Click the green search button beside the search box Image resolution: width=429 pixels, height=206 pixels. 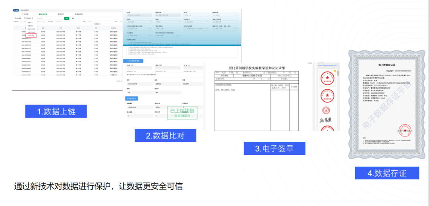click(67, 18)
